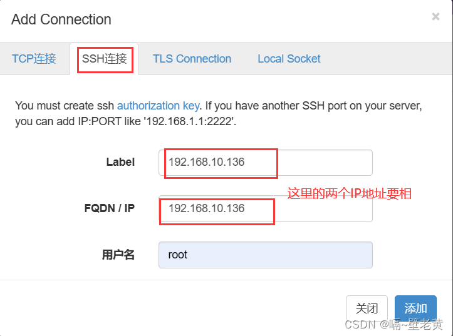The width and height of the screenshot is (453, 336).
Task: Close the Add Connection dialog with X
Action: [x=435, y=17]
